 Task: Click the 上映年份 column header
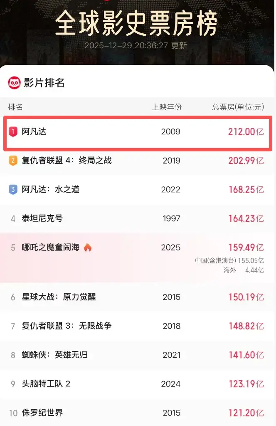click(x=167, y=107)
